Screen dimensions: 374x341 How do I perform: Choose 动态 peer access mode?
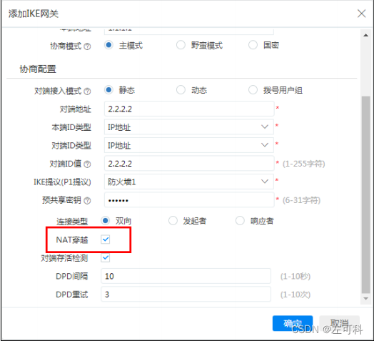coord(181,90)
